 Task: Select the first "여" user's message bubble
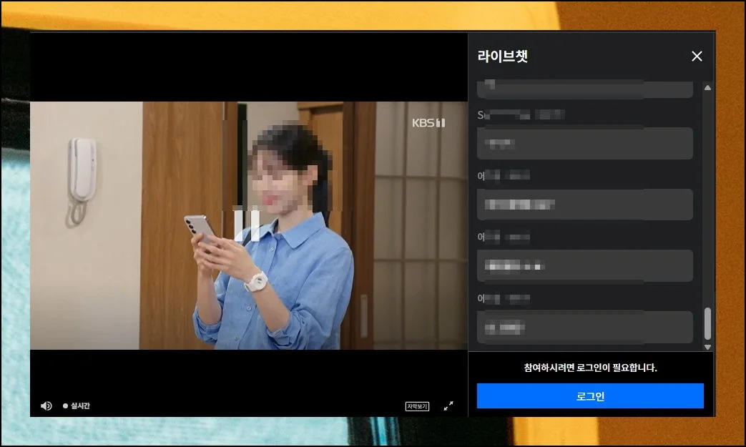tap(584, 205)
